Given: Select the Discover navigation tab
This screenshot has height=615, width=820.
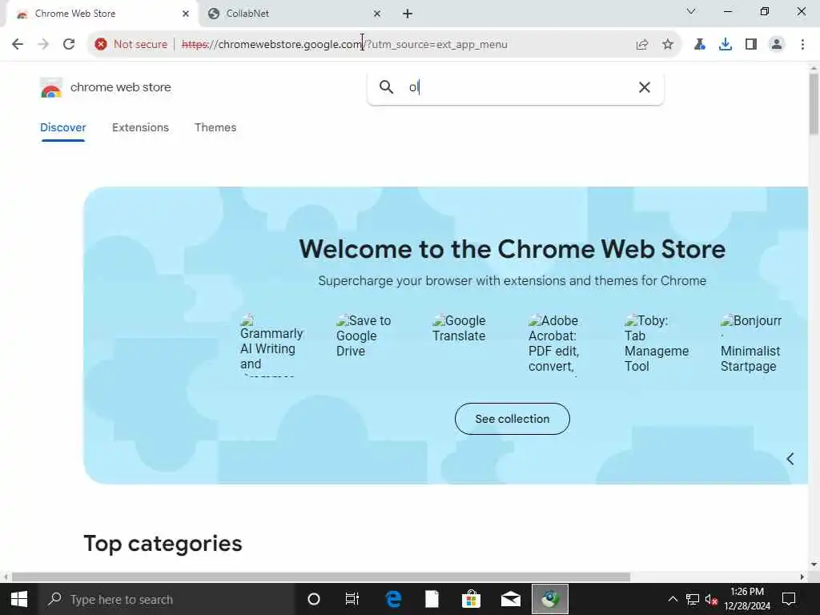Looking at the screenshot, I should pos(62,127).
